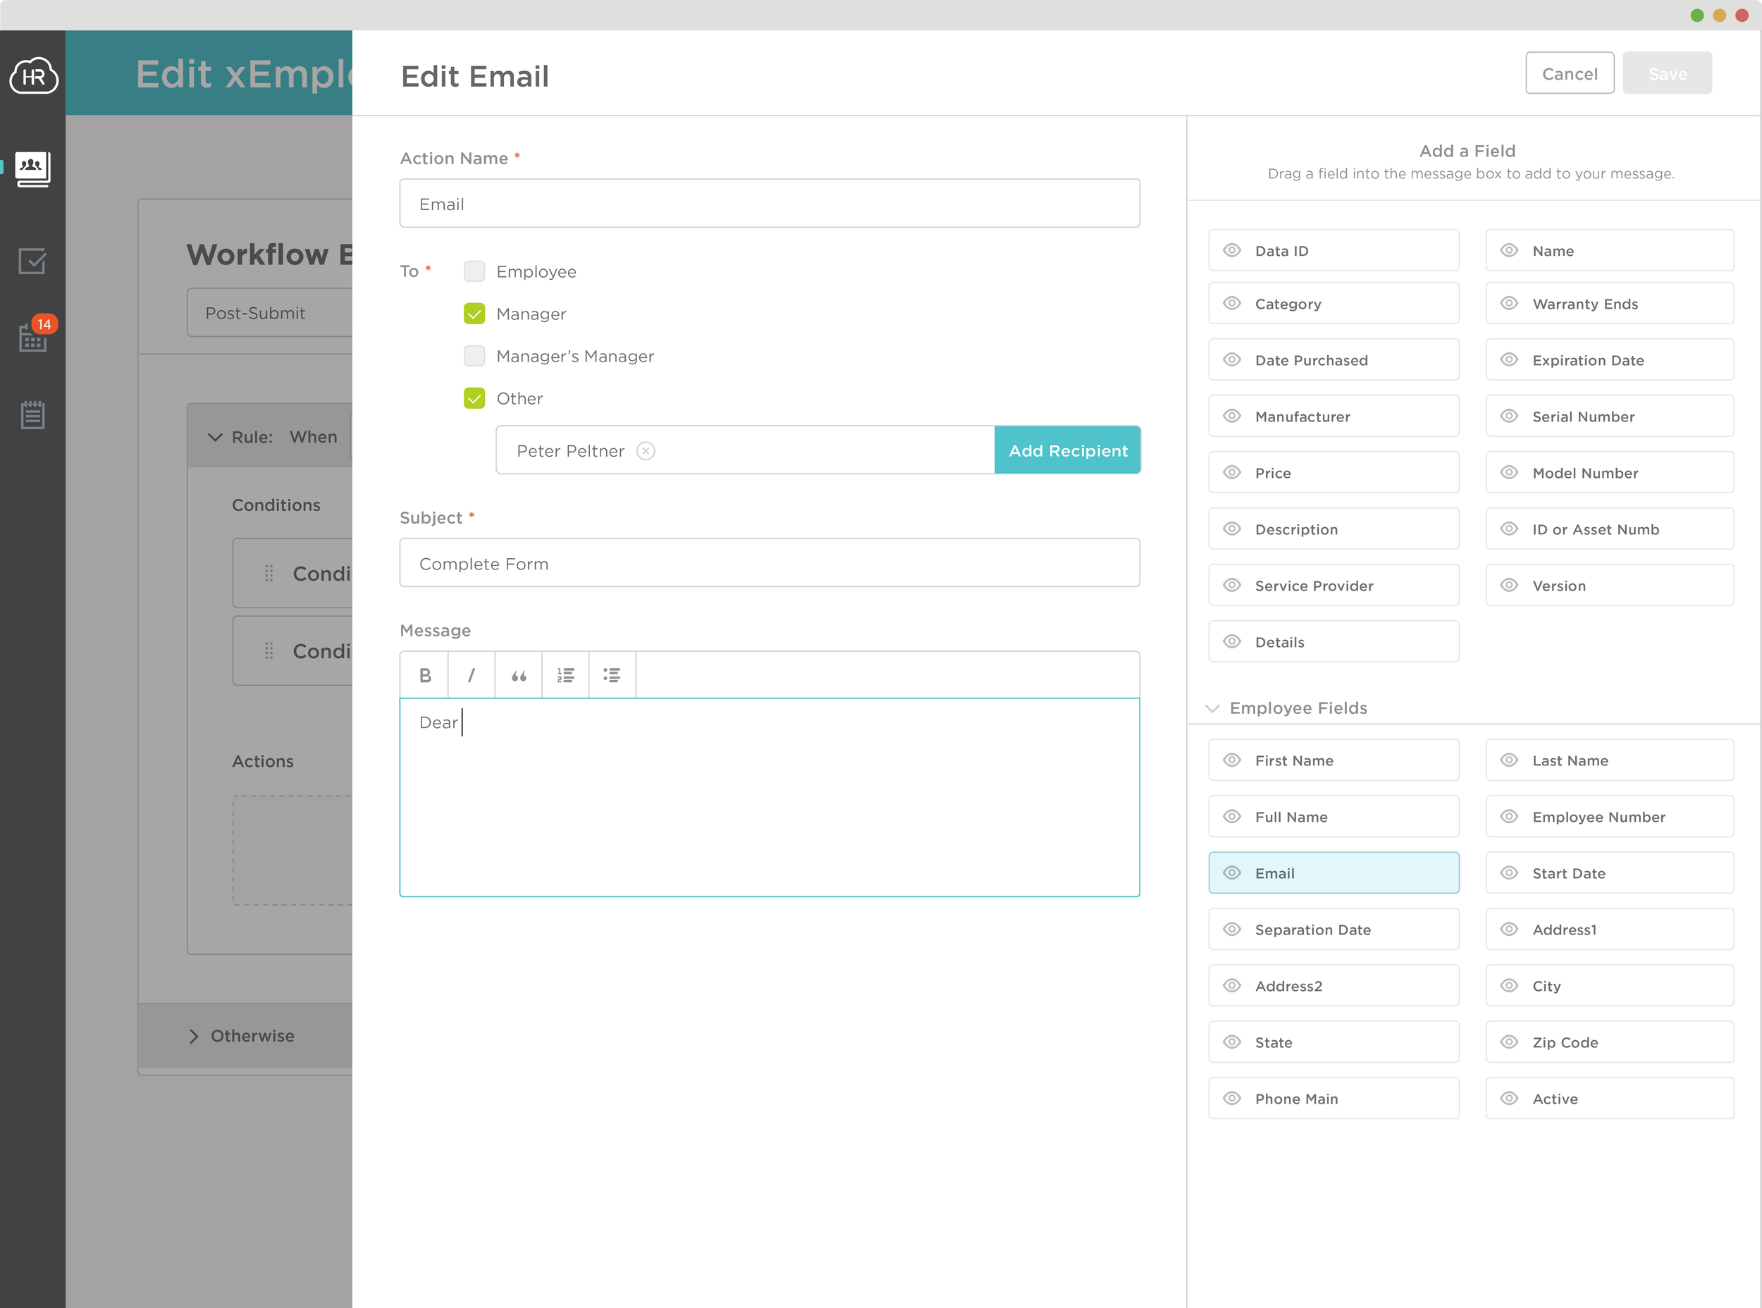Uncheck the Manager recipient checkbox
This screenshot has height=1308, width=1762.
point(474,314)
